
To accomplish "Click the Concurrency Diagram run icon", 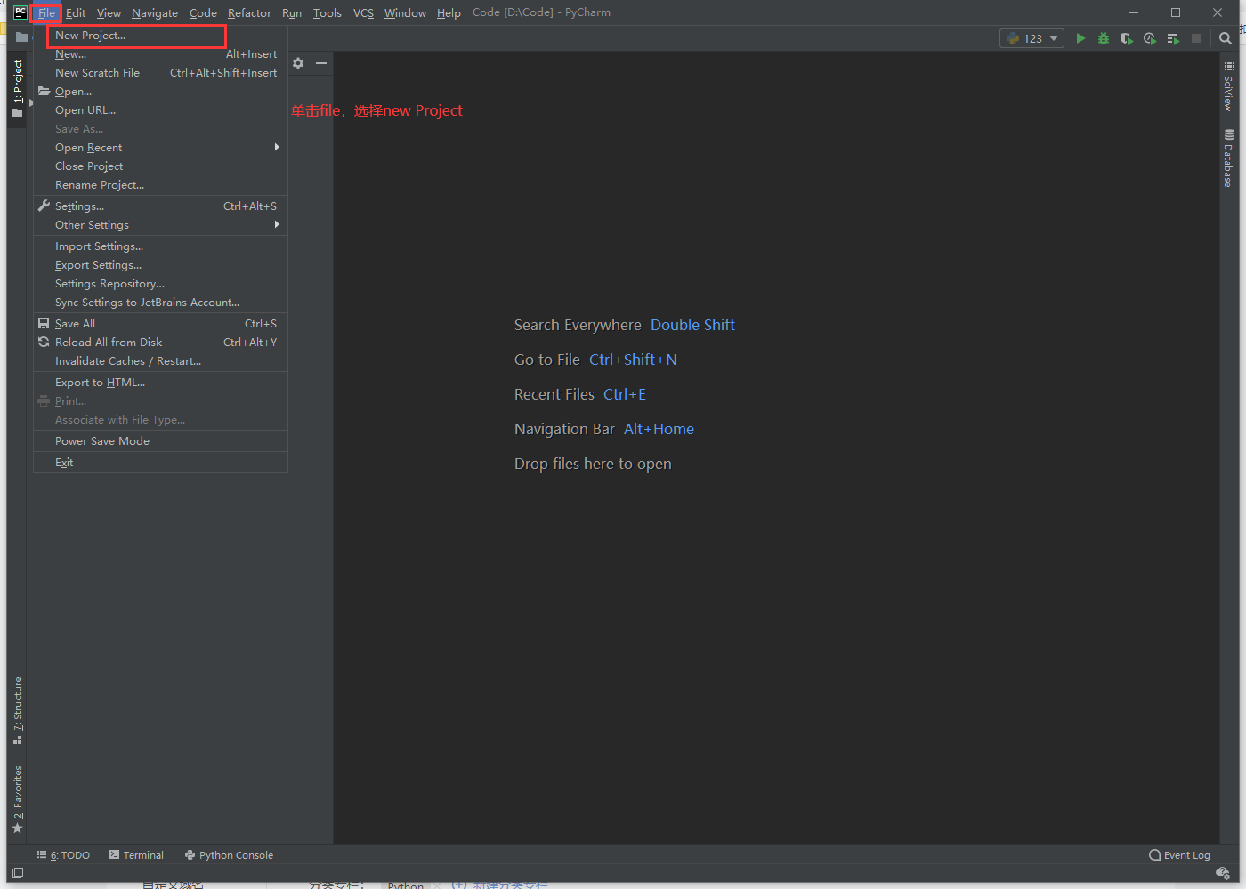I will point(1173,38).
